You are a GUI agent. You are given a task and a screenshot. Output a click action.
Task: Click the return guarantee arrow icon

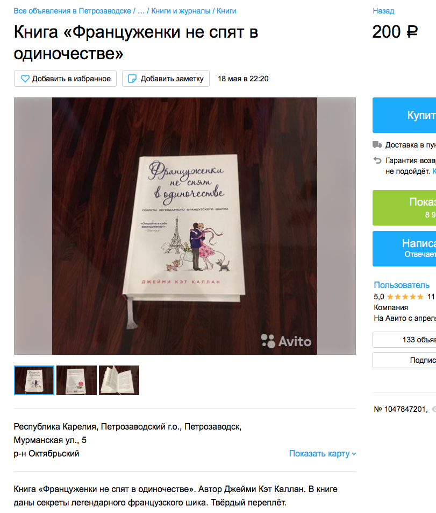tap(377, 160)
